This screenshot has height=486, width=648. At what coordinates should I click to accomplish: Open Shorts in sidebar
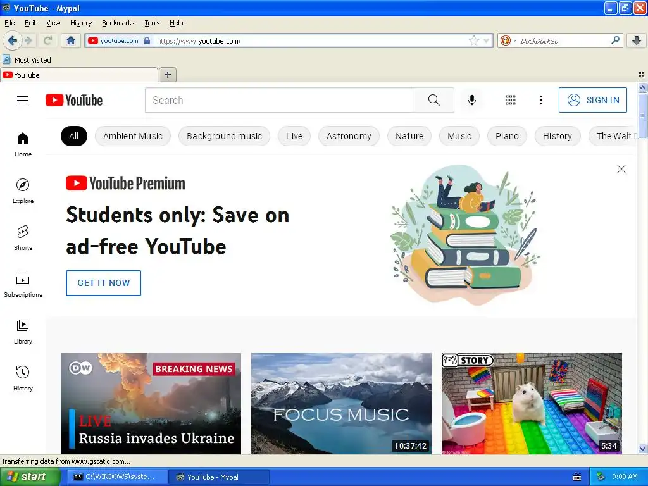tap(23, 238)
